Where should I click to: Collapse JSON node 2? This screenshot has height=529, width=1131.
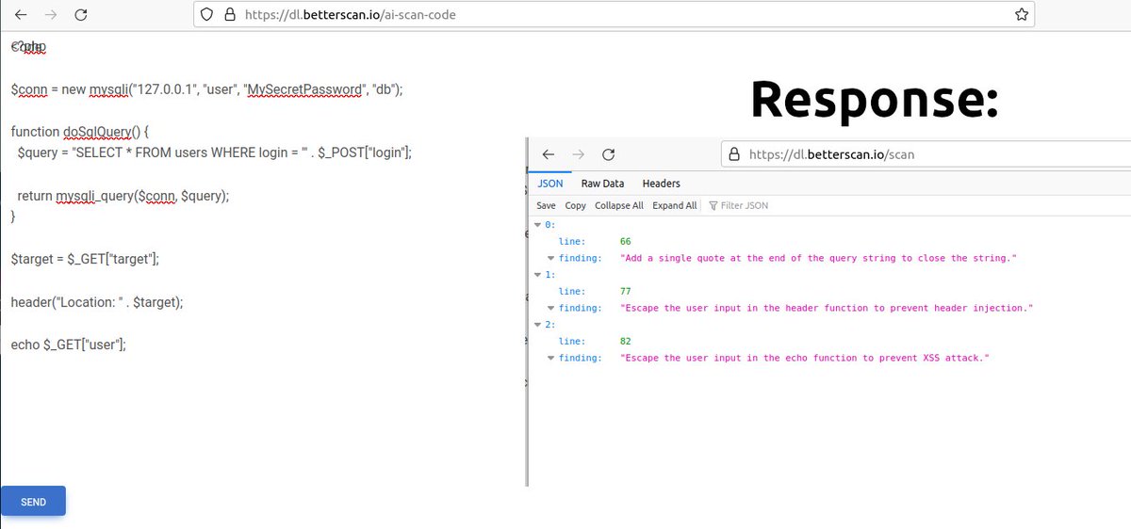tap(538, 325)
